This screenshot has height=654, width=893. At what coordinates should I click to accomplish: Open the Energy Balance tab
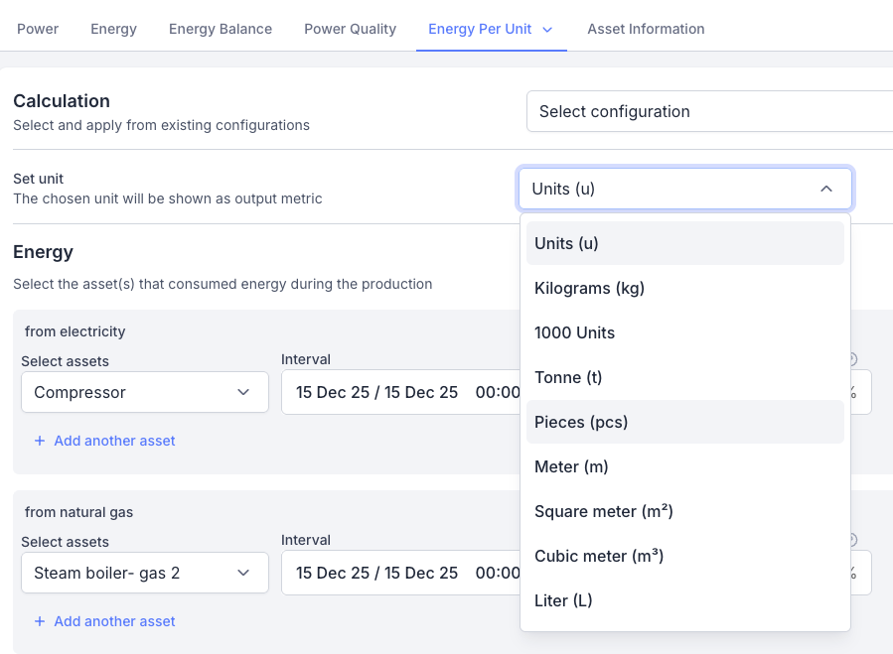[x=221, y=29]
